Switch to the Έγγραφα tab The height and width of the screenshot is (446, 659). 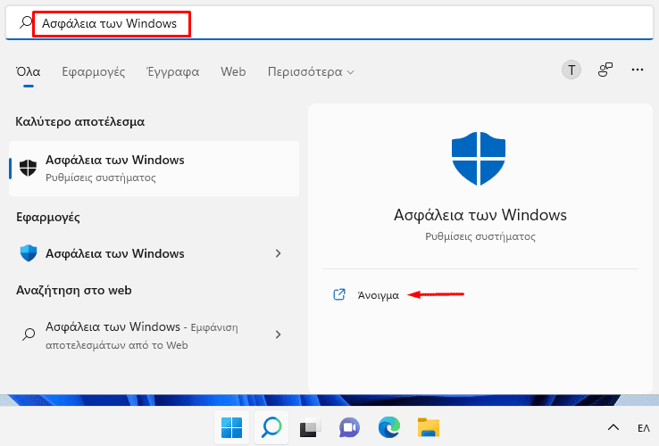(172, 72)
